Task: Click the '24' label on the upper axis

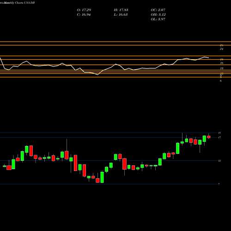Action: point(221,49)
